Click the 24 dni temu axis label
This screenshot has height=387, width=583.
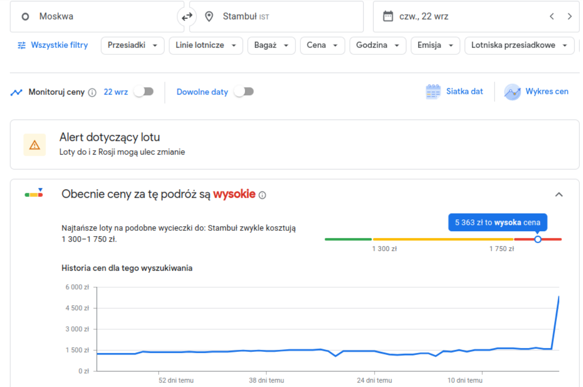coord(375,380)
